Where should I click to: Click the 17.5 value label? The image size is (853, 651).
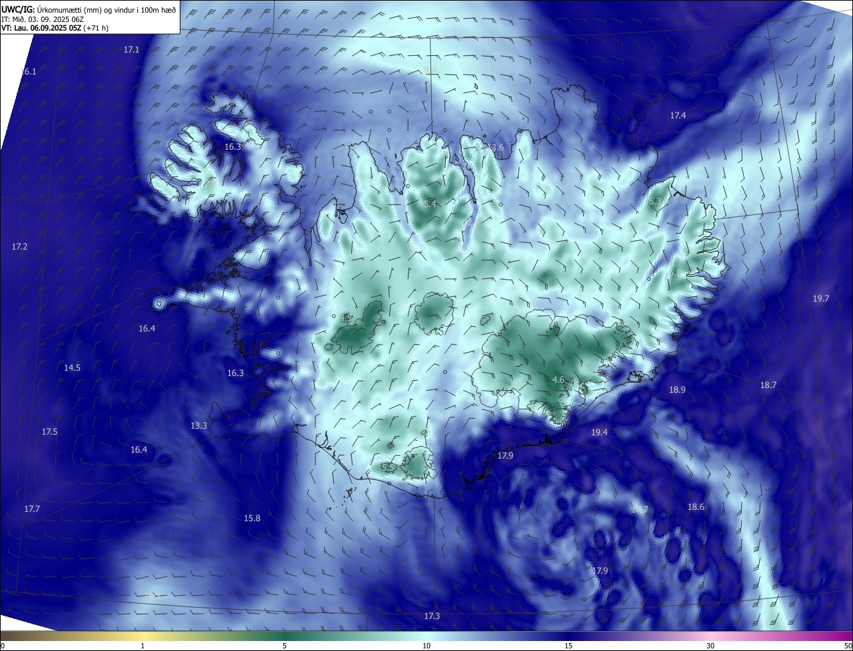49,432
